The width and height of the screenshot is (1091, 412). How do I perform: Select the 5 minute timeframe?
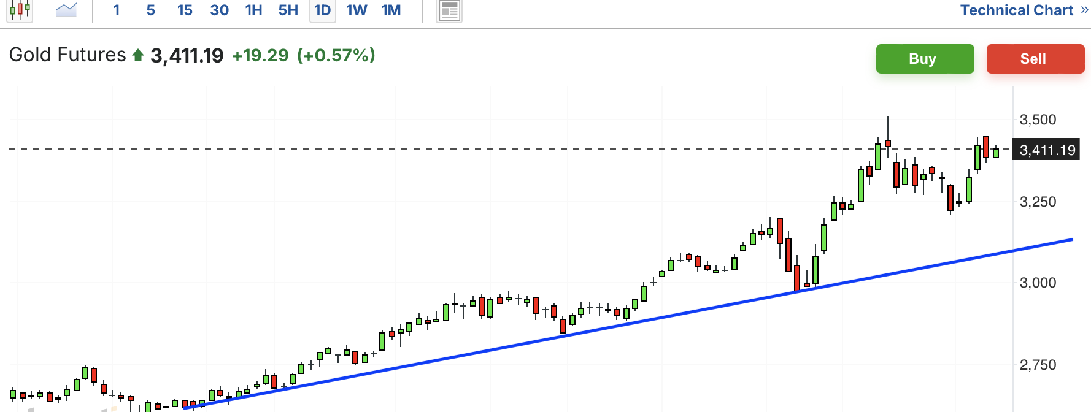click(151, 10)
